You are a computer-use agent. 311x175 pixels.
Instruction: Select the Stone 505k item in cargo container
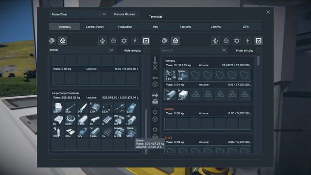pos(132,132)
